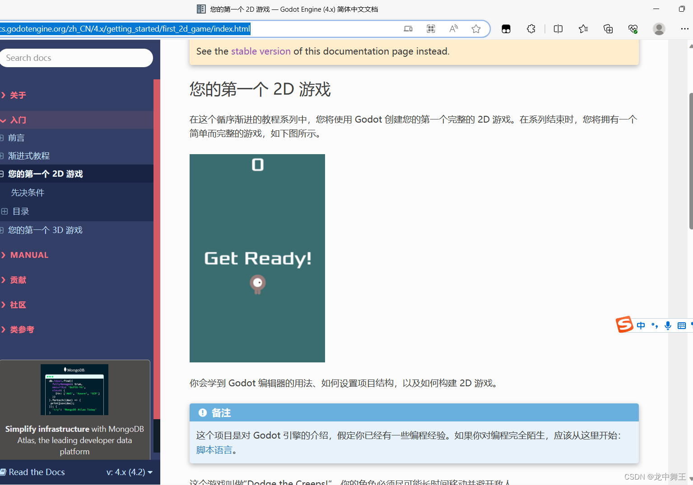Open browser profile avatar
The width and height of the screenshot is (693, 485).
click(x=659, y=28)
